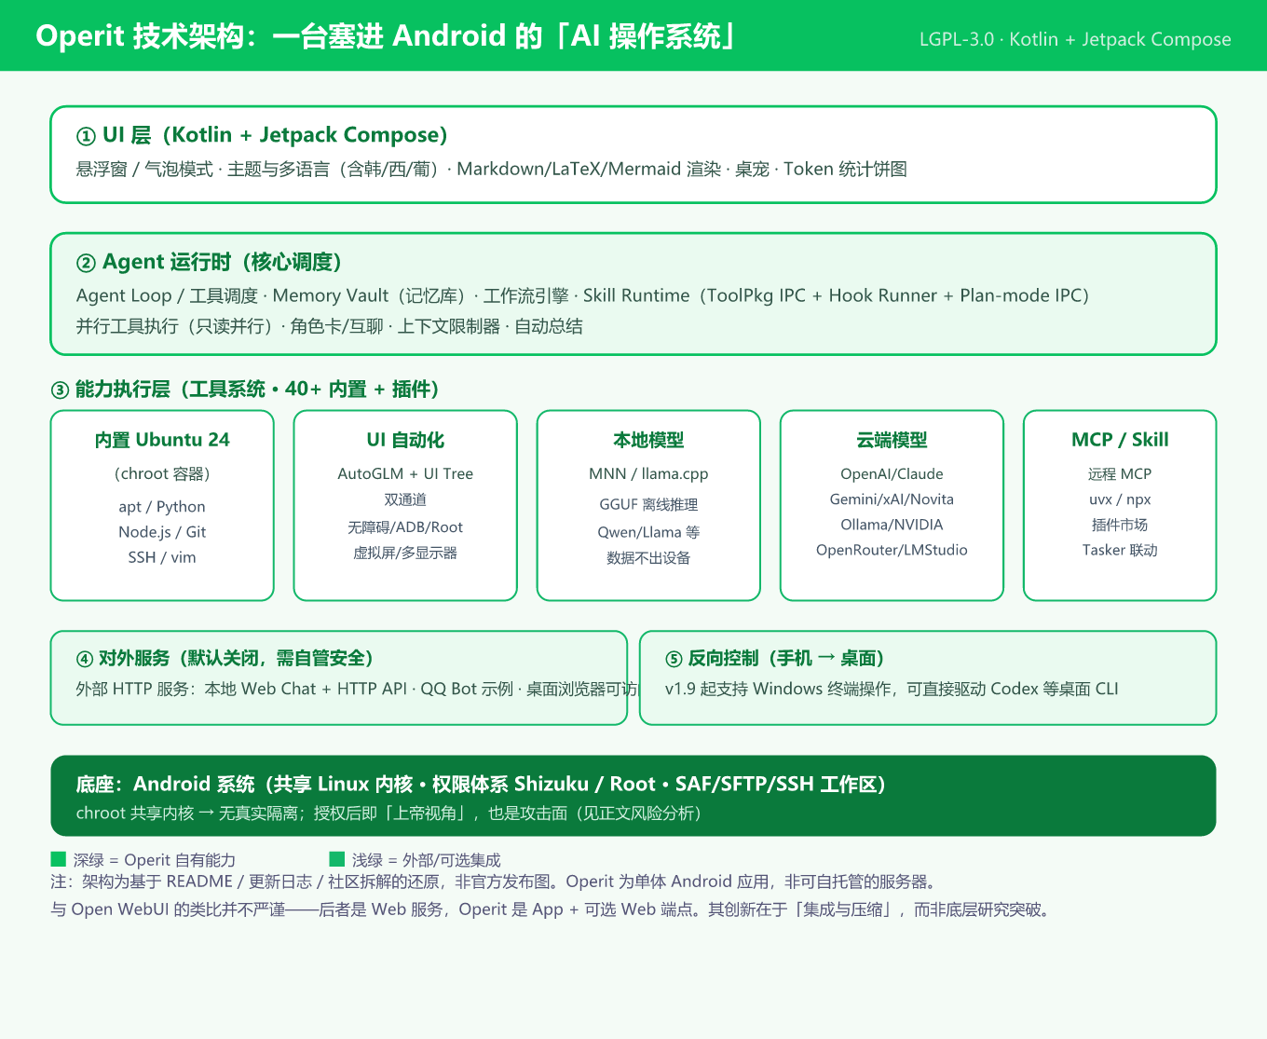Click the card title "MCP / Skill"
The image size is (1267, 1039).
pyautogui.click(x=1120, y=440)
